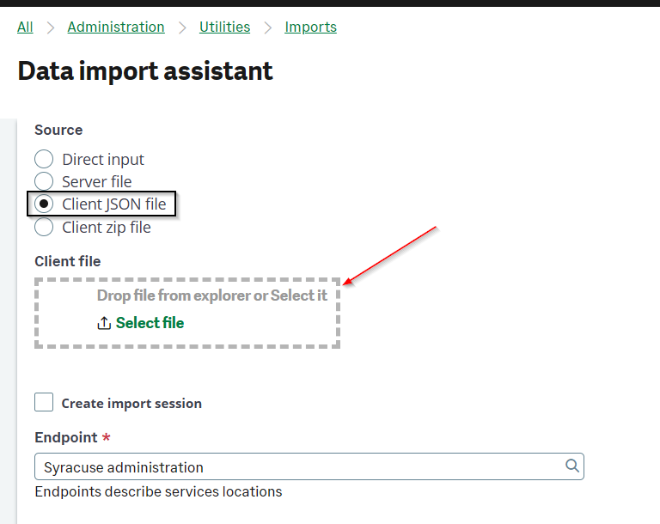Choose the Client zip file option

[44, 228]
